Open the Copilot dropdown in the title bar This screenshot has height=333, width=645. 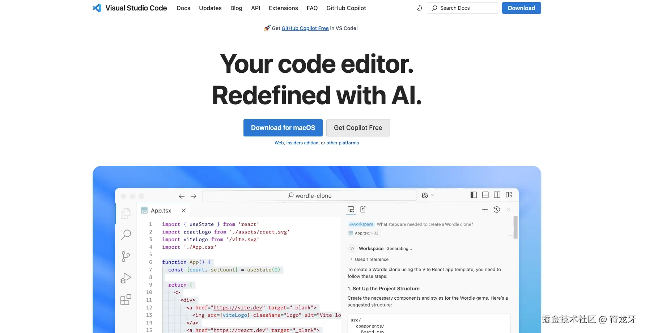click(x=428, y=195)
